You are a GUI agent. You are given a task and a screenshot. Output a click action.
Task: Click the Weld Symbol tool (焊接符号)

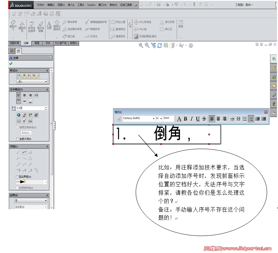tap(92, 29)
